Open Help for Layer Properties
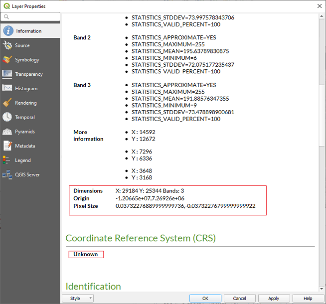The height and width of the screenshot is (304, 326). point(308,298)
